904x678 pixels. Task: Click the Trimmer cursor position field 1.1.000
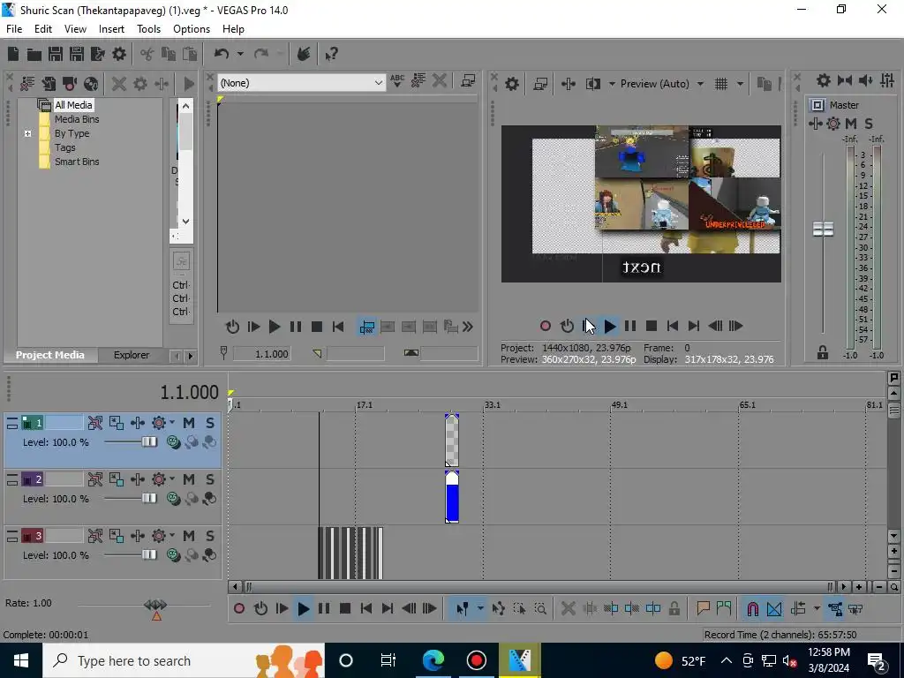(x=262, y=354)
